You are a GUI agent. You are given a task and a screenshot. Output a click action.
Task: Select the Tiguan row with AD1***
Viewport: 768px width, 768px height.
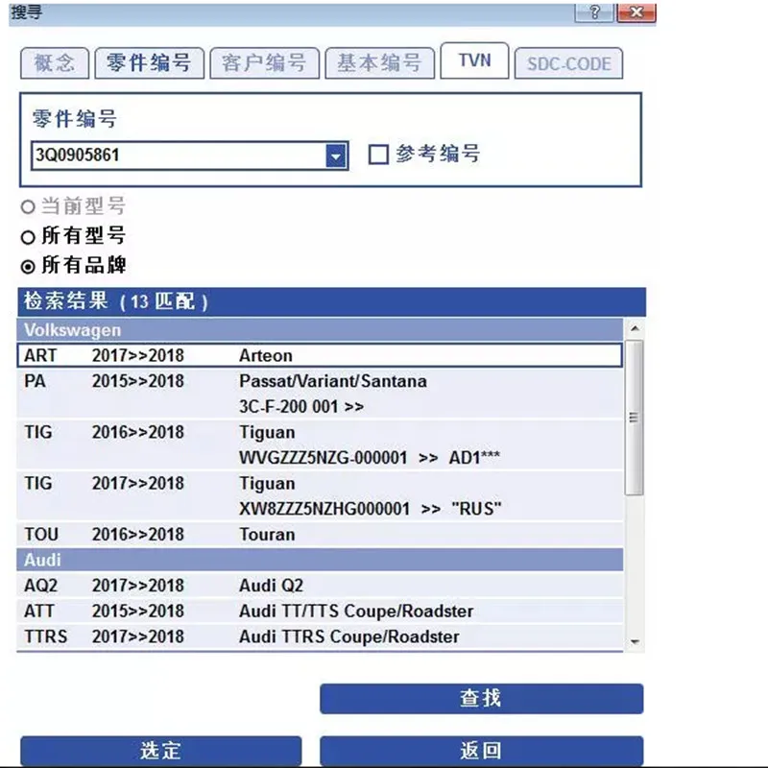pos(320,444)
